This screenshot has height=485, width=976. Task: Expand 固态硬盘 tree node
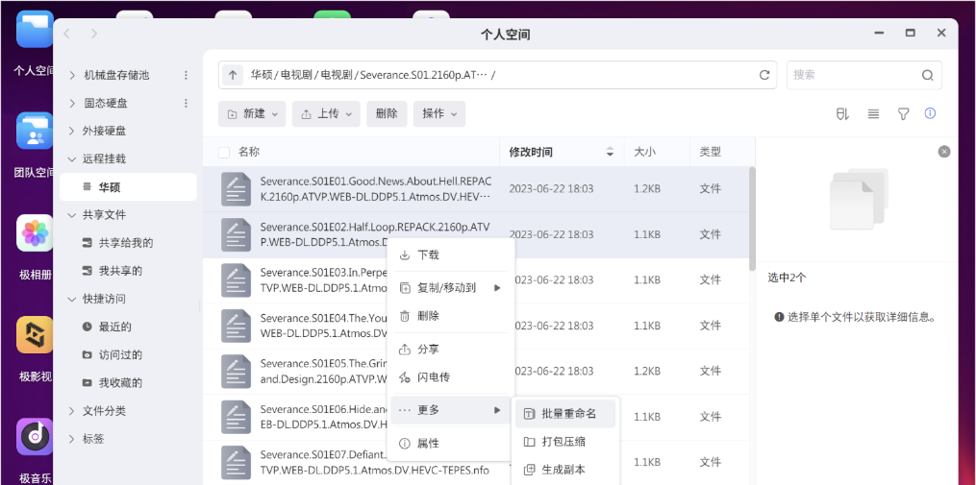(71, 103)
